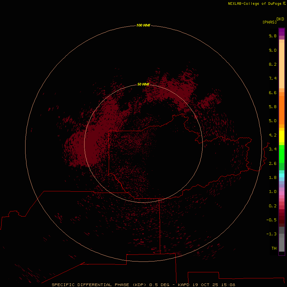This screenshot has height=287, width=287.
Task: Click the purple top segment of the color bar
Action: [x=282, y=32]
